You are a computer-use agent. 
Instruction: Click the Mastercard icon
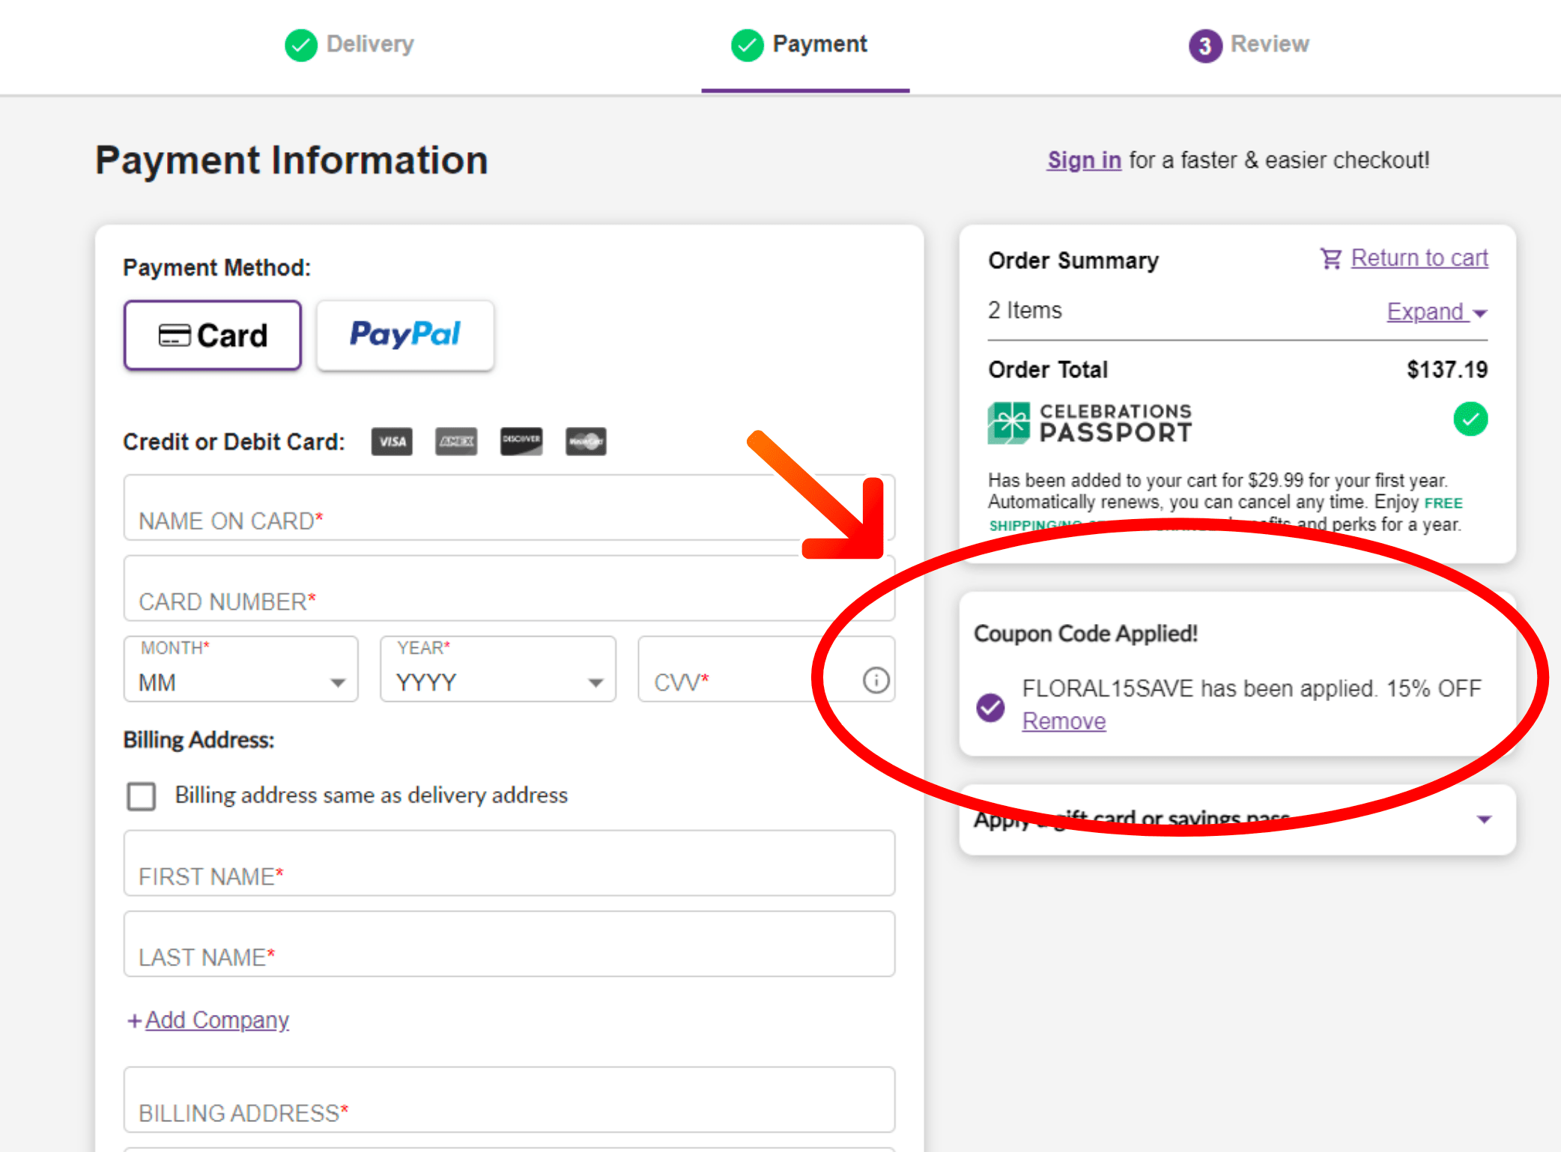pyautogui.click(x=586, y=442)
